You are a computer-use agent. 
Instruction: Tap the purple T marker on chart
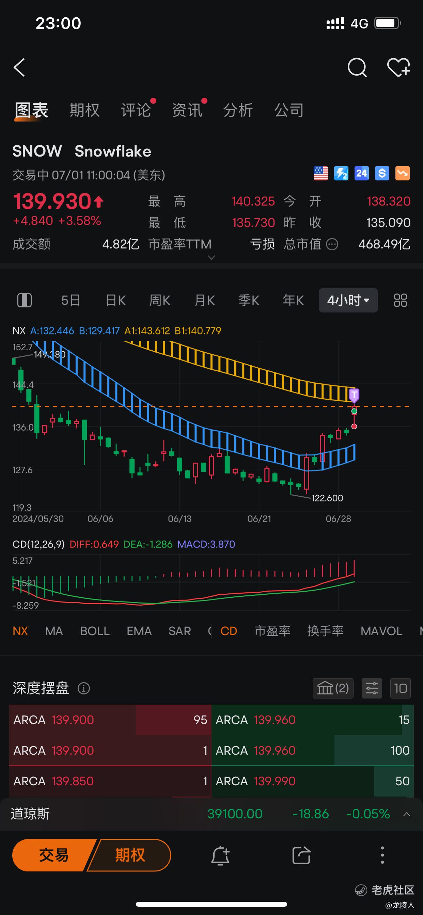[x=354, y=395]
